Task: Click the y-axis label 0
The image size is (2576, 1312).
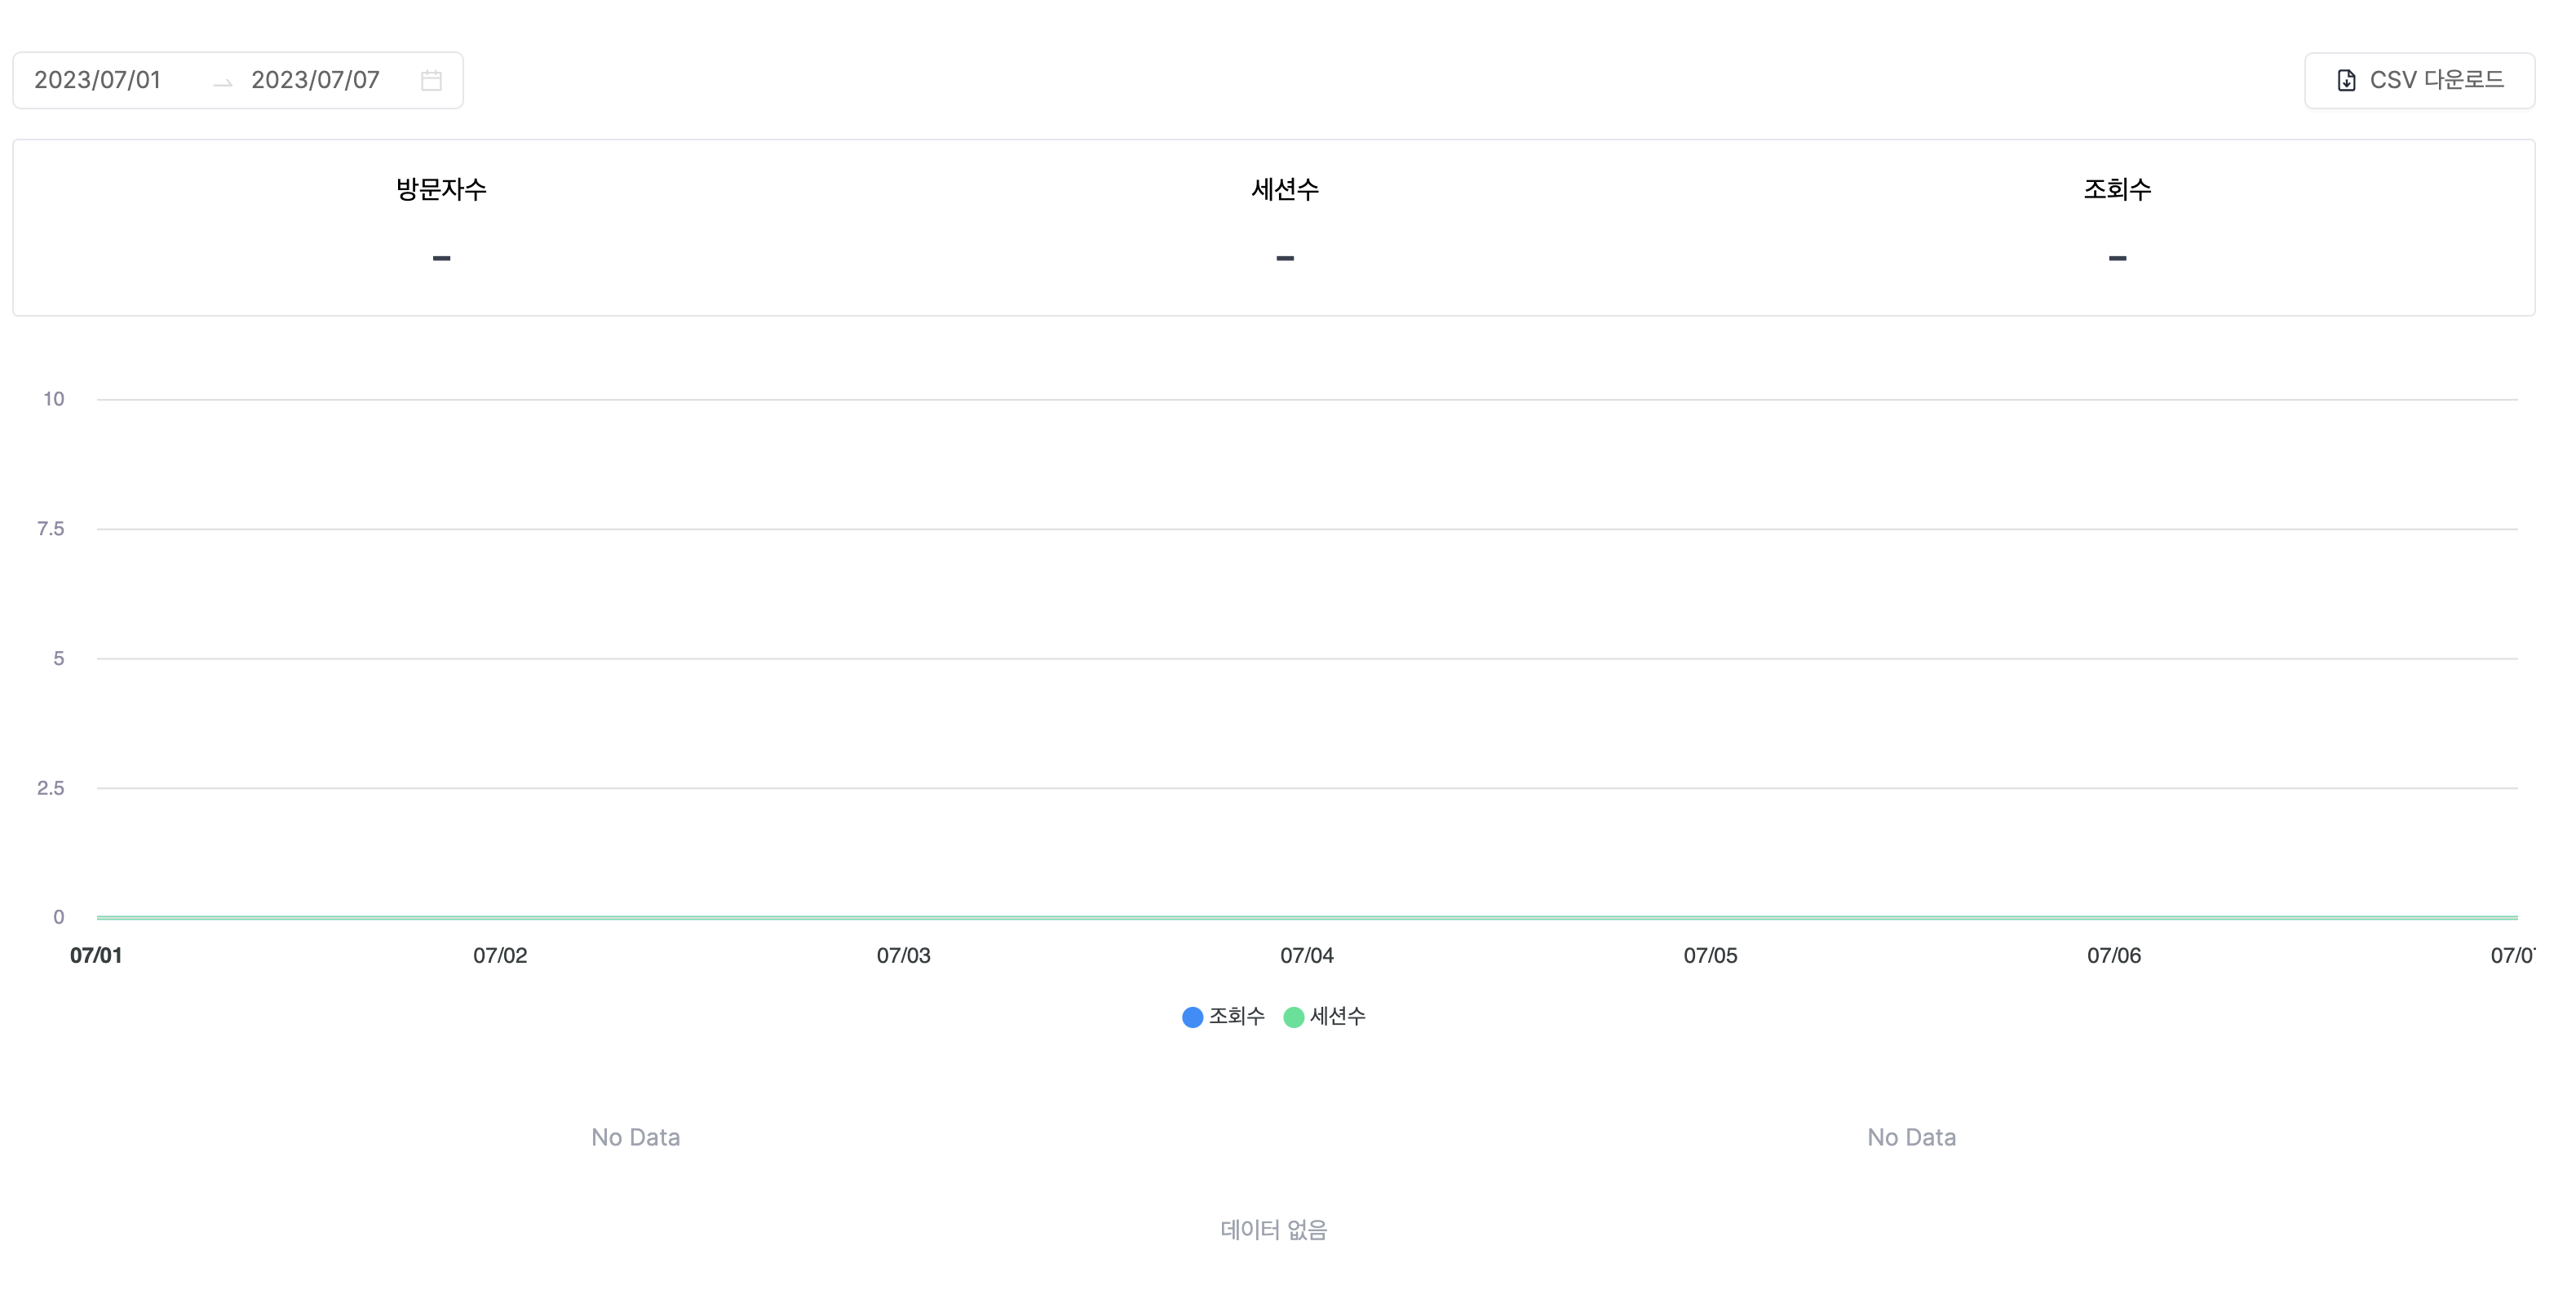Action: [58, 917]
